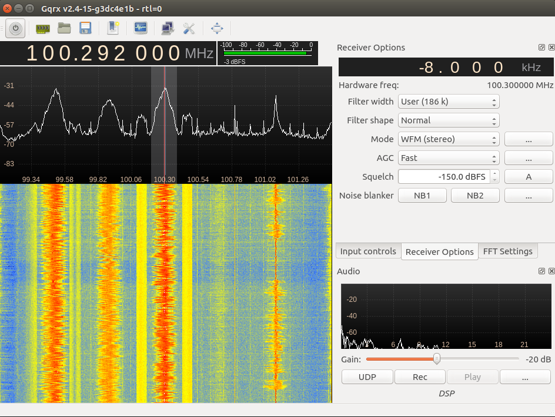Click the -20 dB gain value label
This screenshot has height=417, width=555.
coord(538,359)
